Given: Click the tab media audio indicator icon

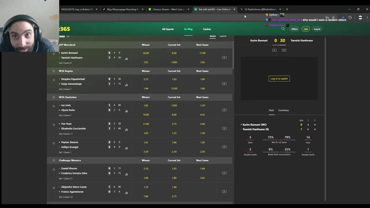Looking at the screenshot, I should coord(343,18).
